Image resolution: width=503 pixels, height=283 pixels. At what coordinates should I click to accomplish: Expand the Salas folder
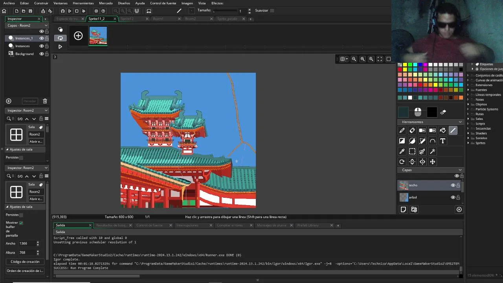468,119
